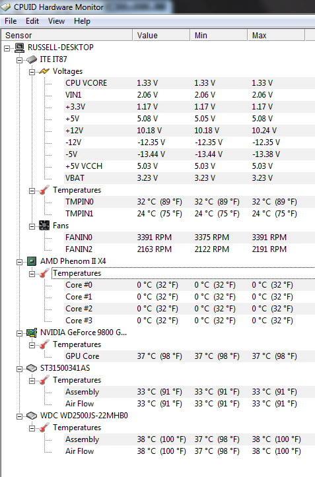
Task: Click the Voltages lightning bolt icon
Action: [44, 71]
